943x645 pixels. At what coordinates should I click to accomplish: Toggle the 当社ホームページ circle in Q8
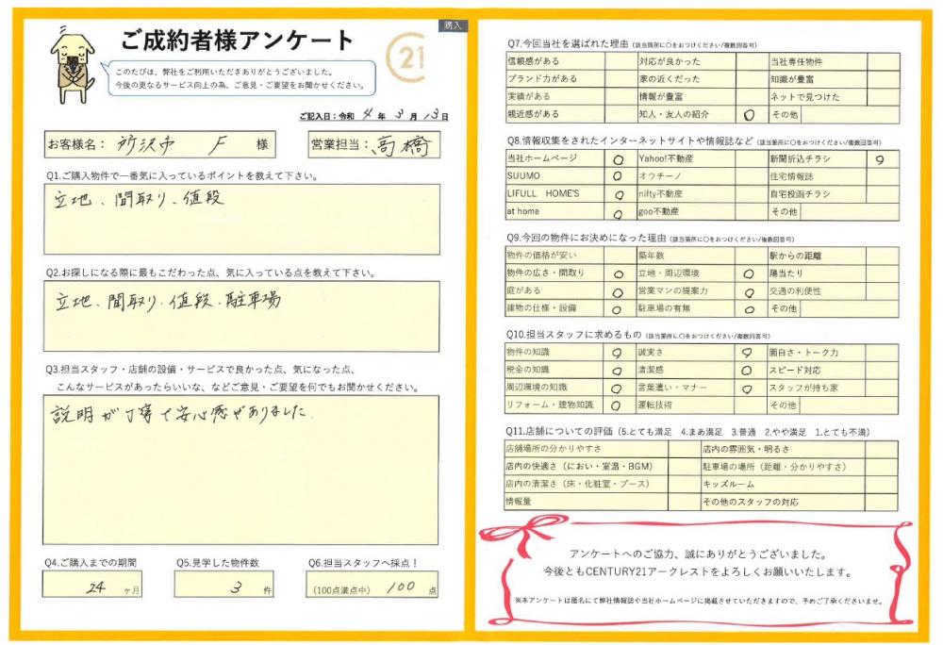click(618, 159)
